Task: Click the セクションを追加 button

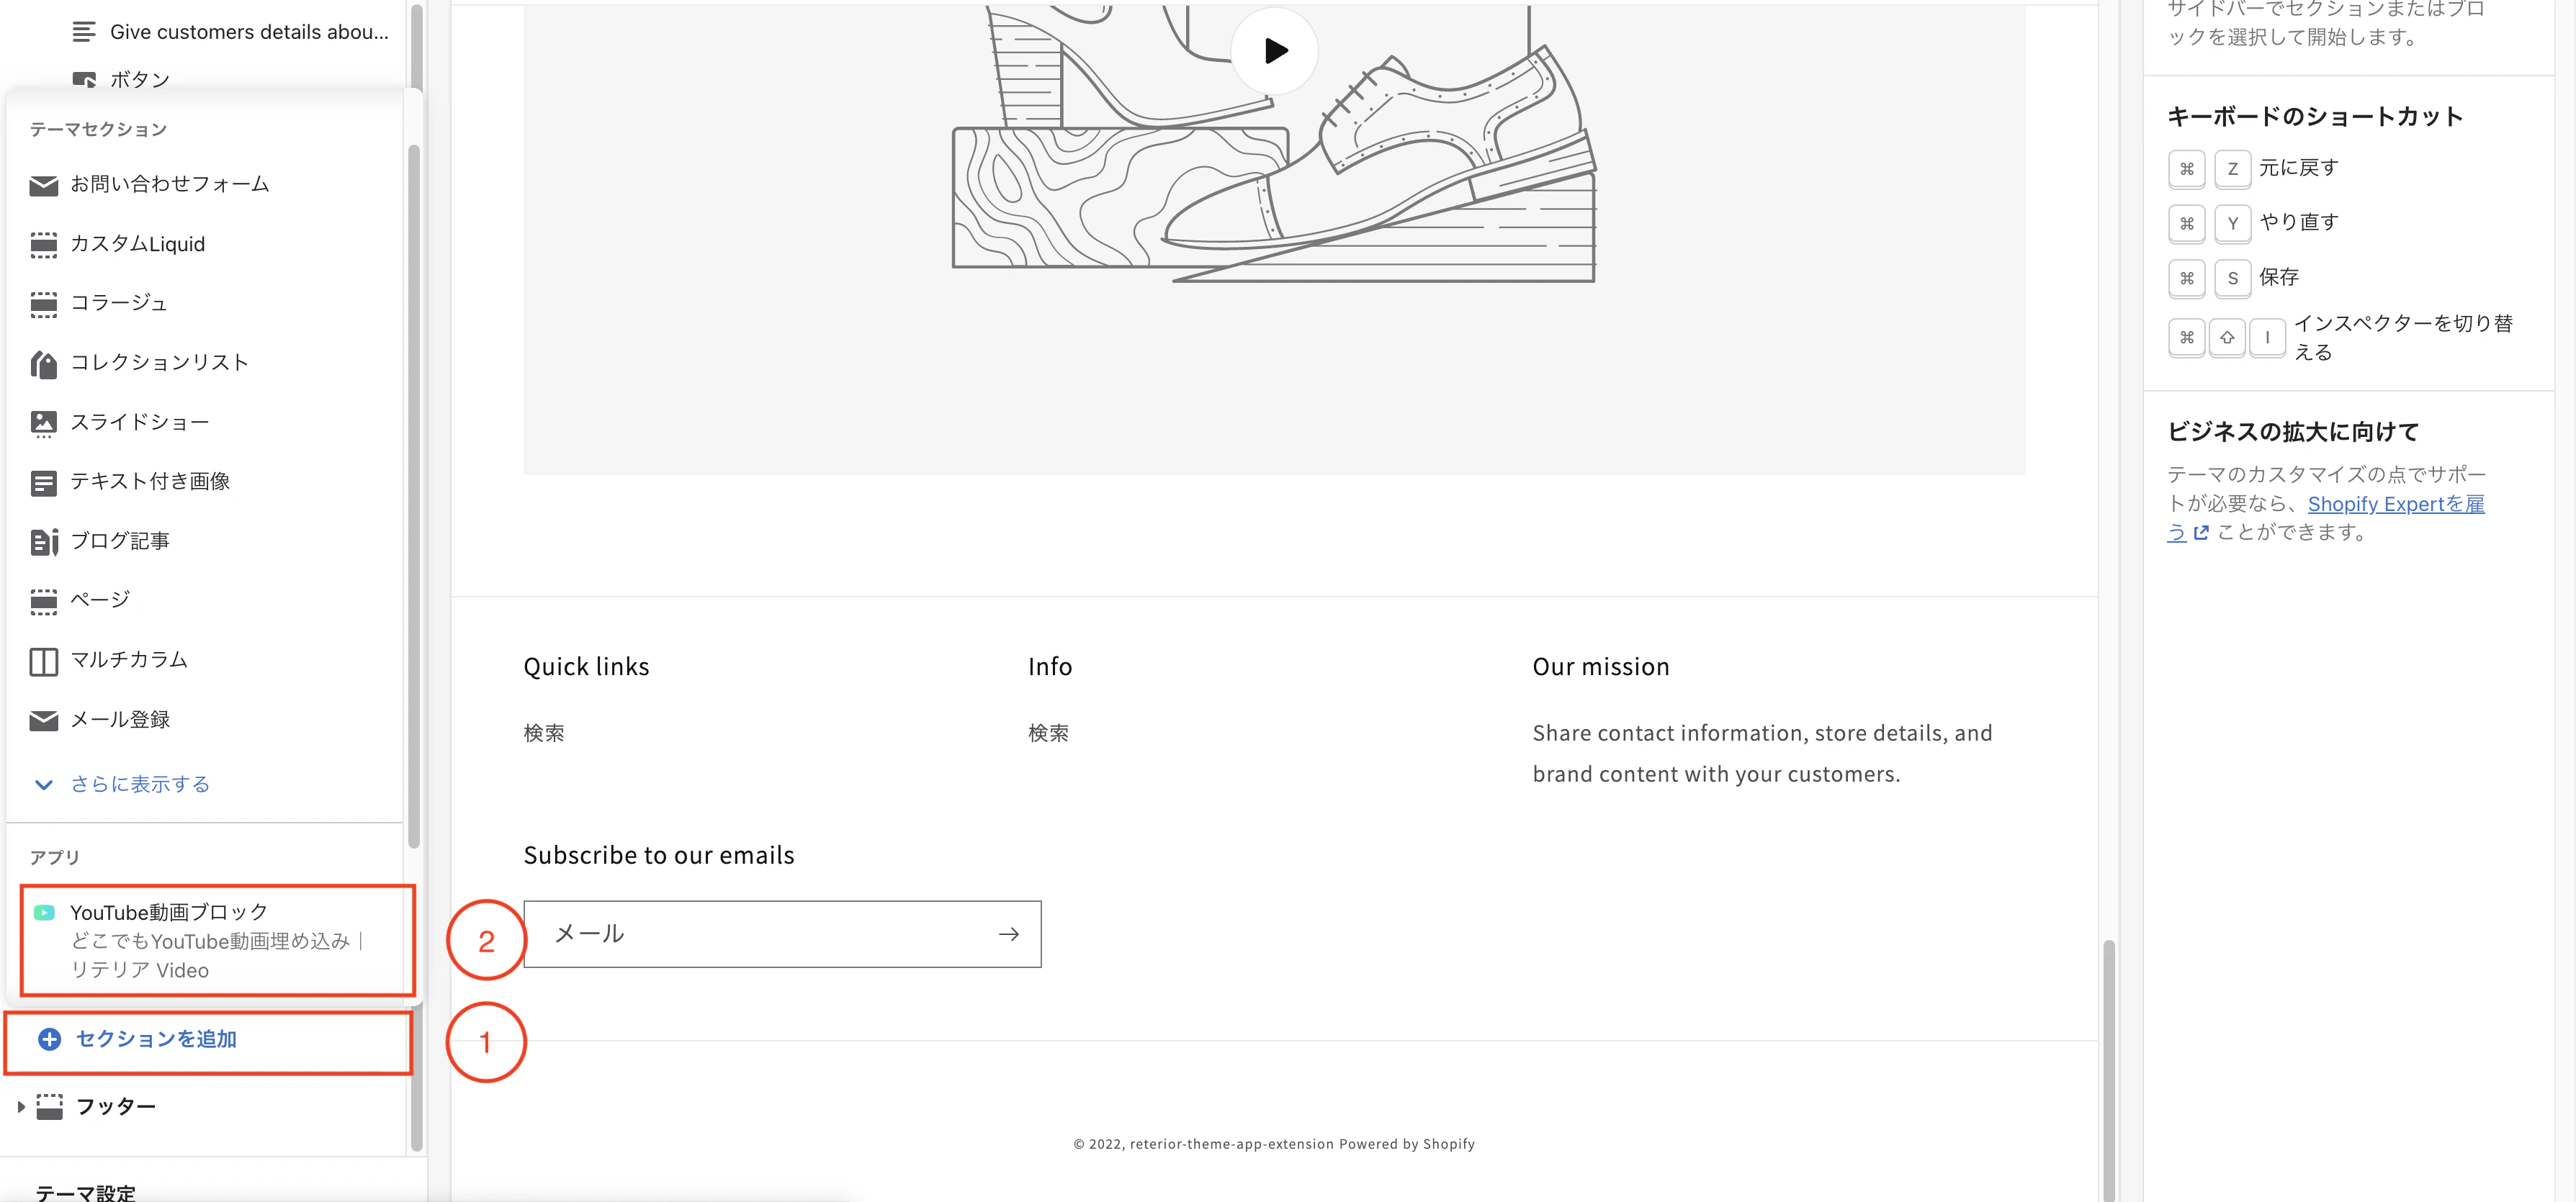Action: (x=156, y=1039)
